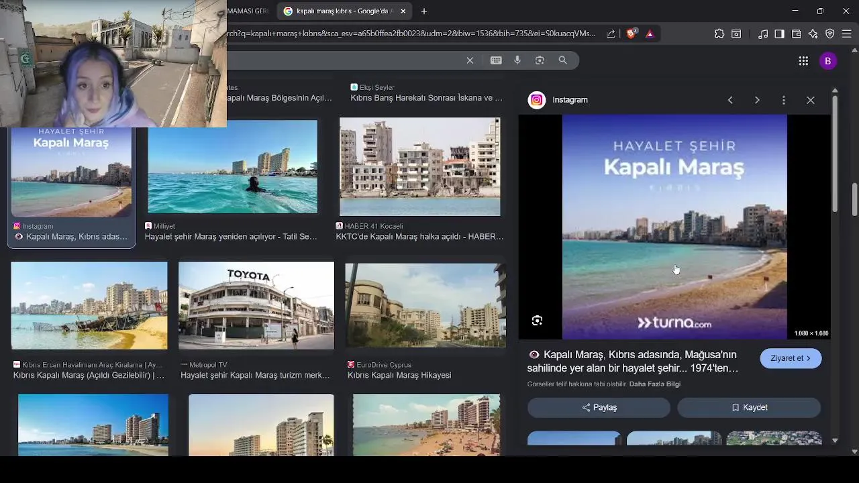Open the bottom-row beach crowd image
The image size is (859, 483).
click(426, 425)
